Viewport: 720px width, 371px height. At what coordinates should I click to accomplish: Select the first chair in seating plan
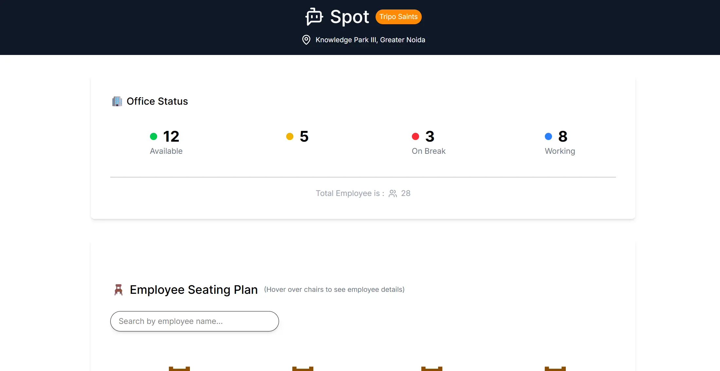(179, 368)
